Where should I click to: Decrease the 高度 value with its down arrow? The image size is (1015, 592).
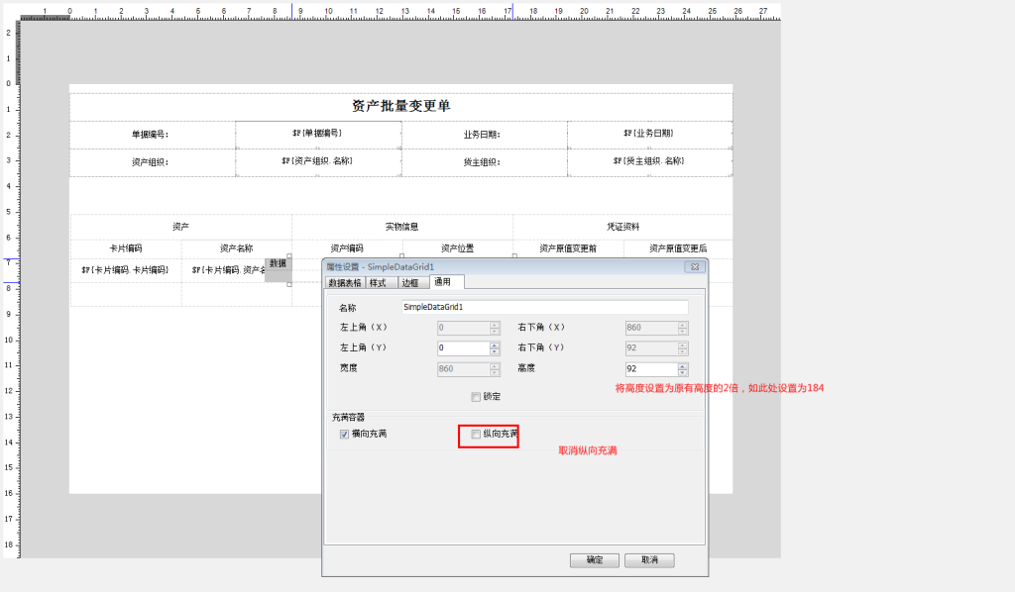(682, 373)
